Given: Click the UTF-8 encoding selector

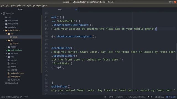Looking at the screenshot, I should (111, 97).
